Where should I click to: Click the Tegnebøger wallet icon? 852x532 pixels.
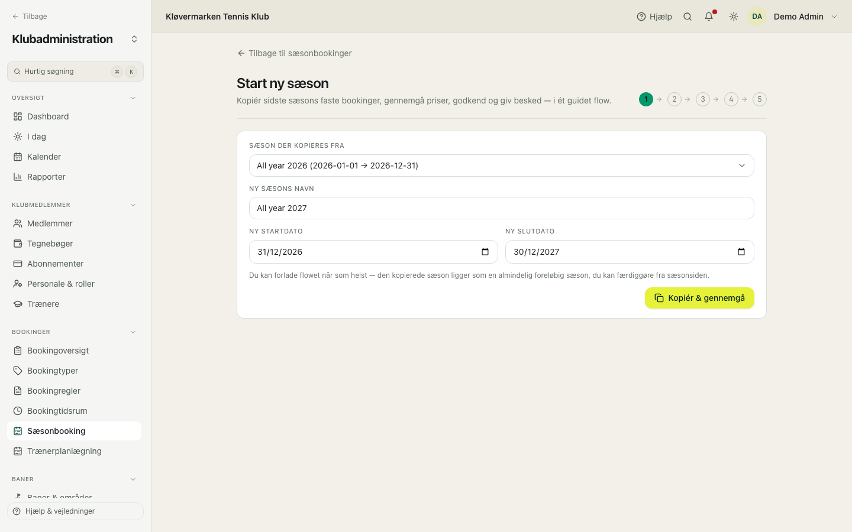click(18, 244)
